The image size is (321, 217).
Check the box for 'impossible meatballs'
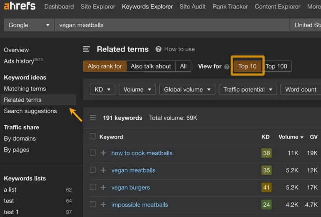tap(93, 204)
